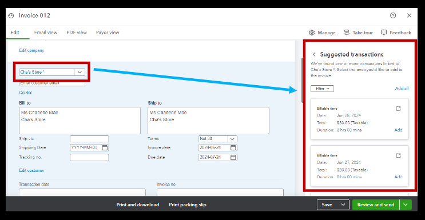Image resolution: width=425 pixels, height=220 pixels.
Task: Switch to the Edit tab
Action: point(15,33)
